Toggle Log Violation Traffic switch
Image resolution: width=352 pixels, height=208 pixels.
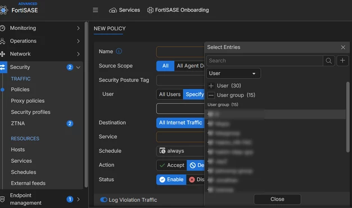103,200
